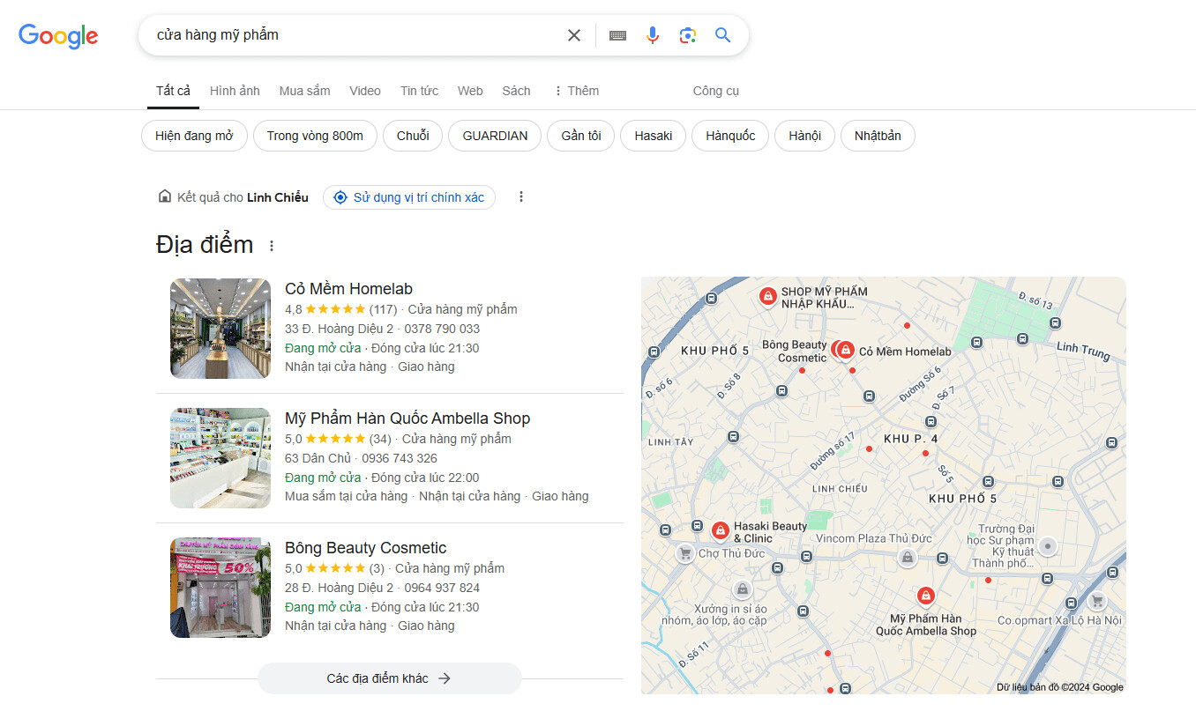Click the Linh Chiểu location text
1196x711 pixels.
pos(278,197)
